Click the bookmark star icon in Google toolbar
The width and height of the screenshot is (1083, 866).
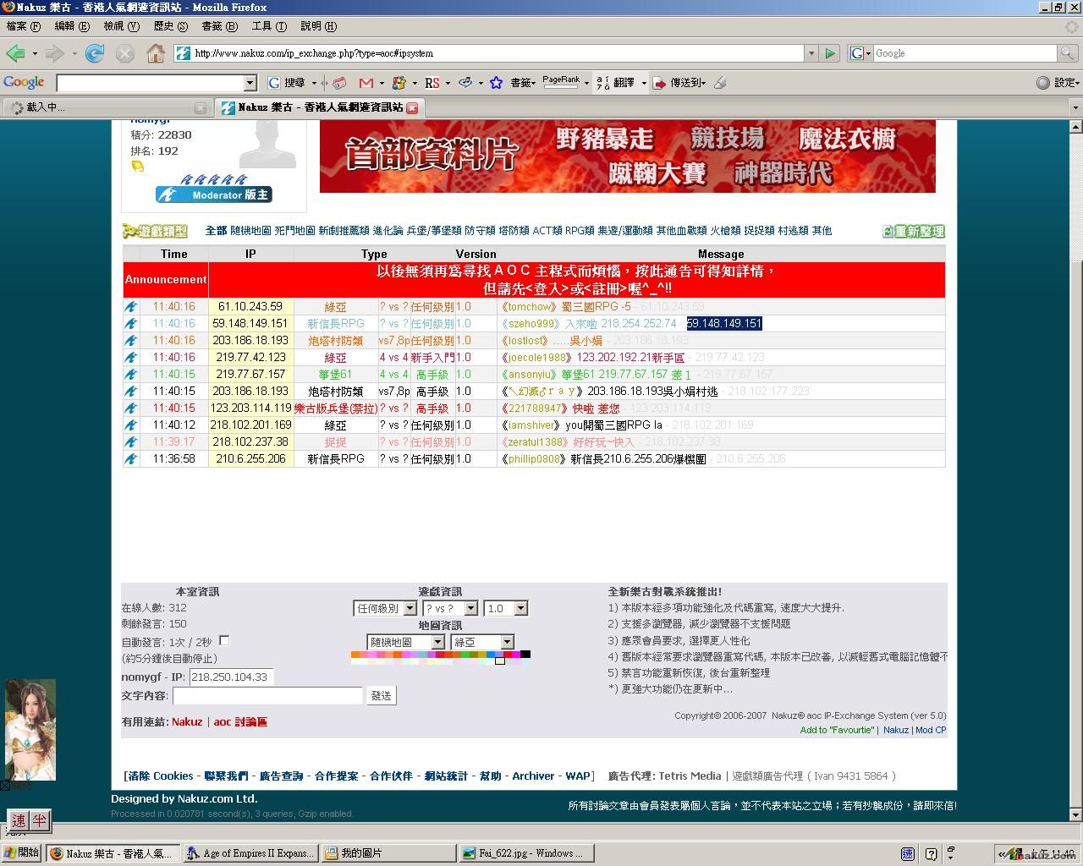tap(497, 83)
